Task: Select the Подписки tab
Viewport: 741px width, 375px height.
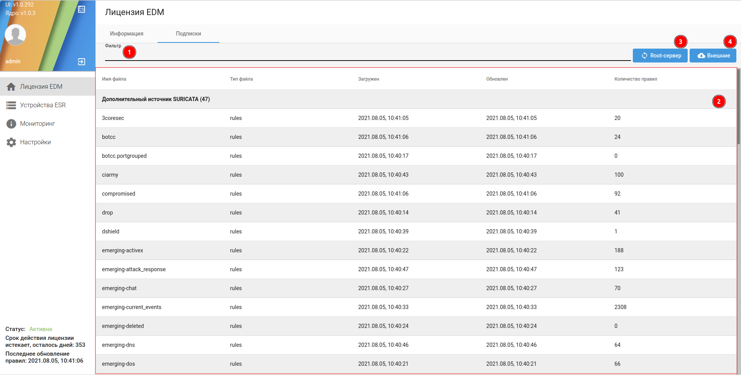Action: [188, 34]
